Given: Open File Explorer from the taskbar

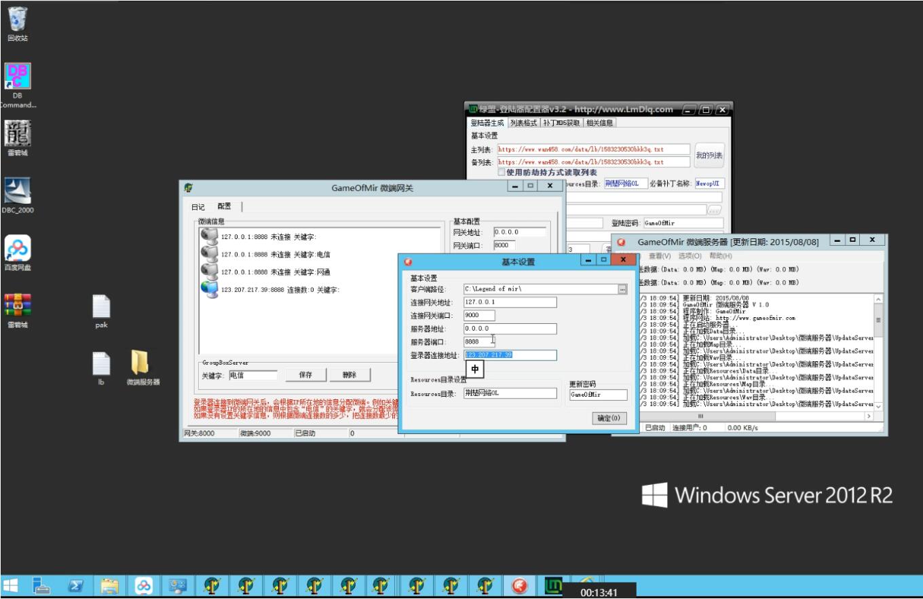Looking at the screenshot, I should 109,585.
